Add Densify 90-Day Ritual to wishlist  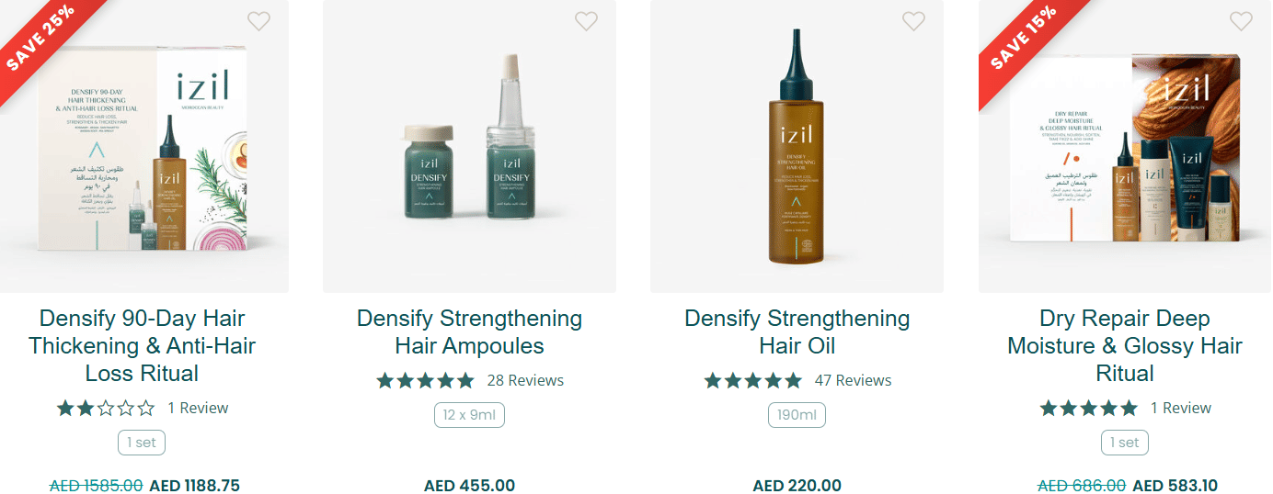click(x=259, y=21)
